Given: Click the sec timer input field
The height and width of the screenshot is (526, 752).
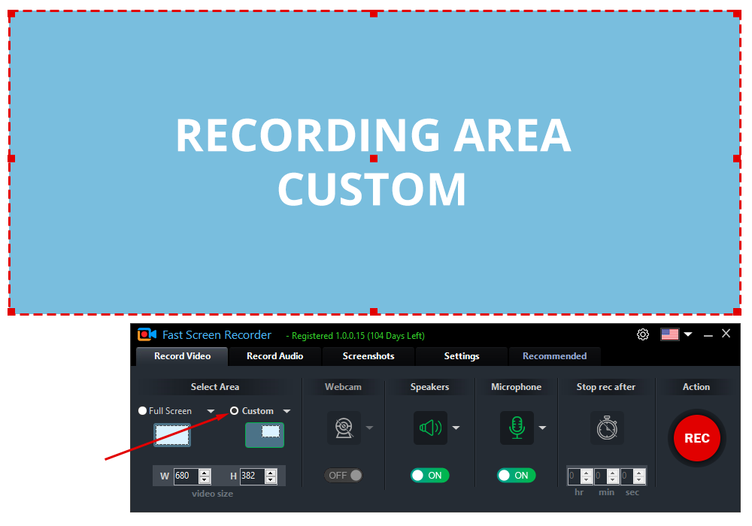Looking at the screenshot, I should (627, 476).
